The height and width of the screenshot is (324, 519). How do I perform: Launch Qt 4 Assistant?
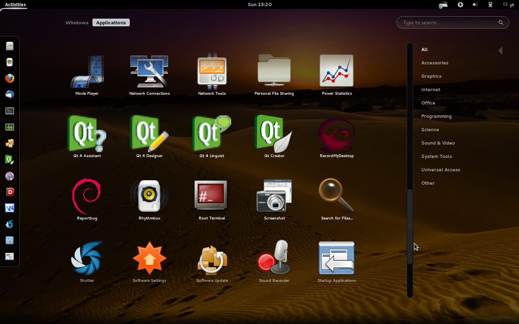(x=87, y=134)
